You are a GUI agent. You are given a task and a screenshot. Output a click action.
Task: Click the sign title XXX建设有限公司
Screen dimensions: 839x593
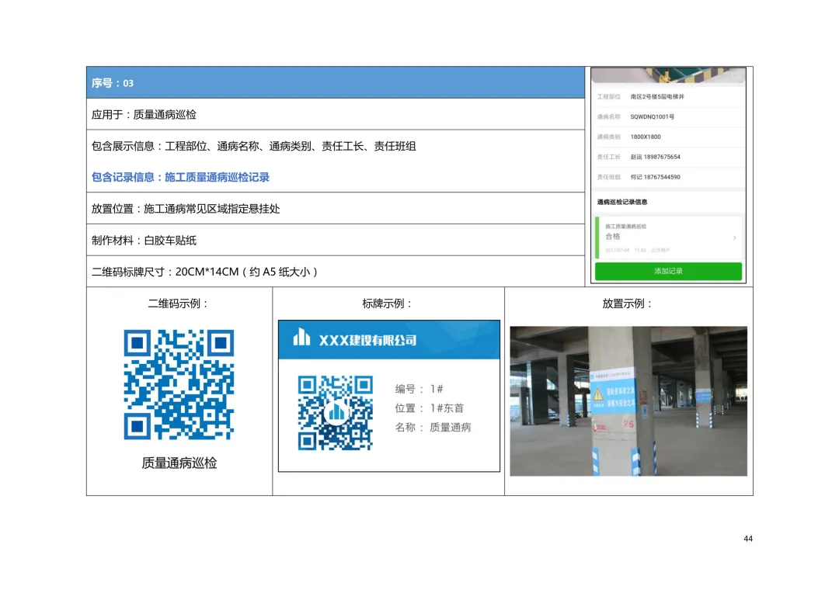point(367,340)
